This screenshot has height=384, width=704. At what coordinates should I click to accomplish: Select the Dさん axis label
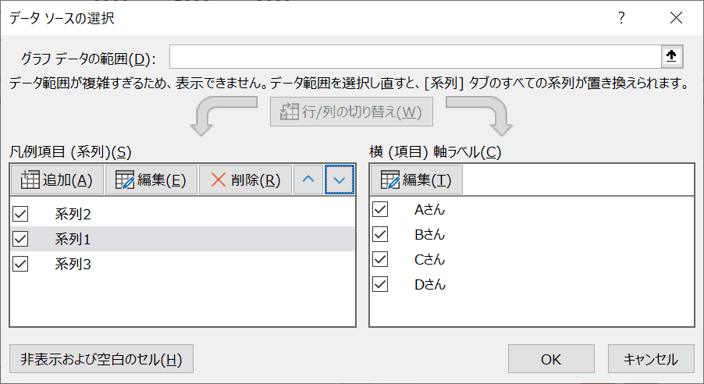(x=430, y=284)
